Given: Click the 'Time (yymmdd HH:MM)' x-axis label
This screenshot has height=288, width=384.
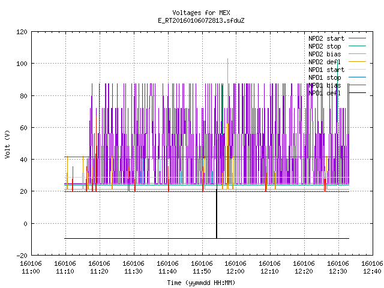Looking at the screenshot, I should point(201,283).
